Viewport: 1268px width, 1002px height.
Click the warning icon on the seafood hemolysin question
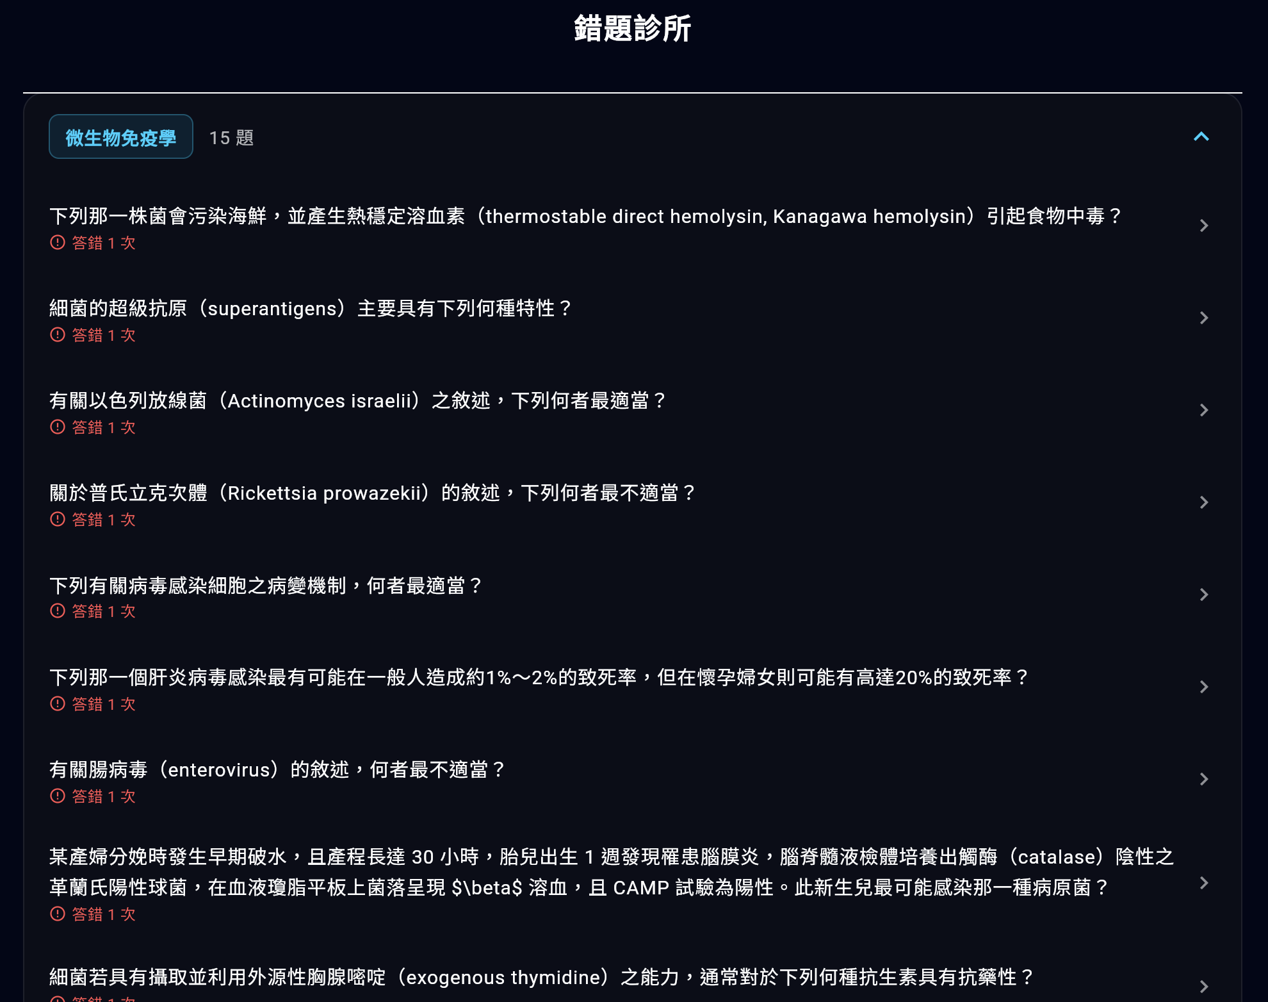pyautogui.click(x=58, y=243)
